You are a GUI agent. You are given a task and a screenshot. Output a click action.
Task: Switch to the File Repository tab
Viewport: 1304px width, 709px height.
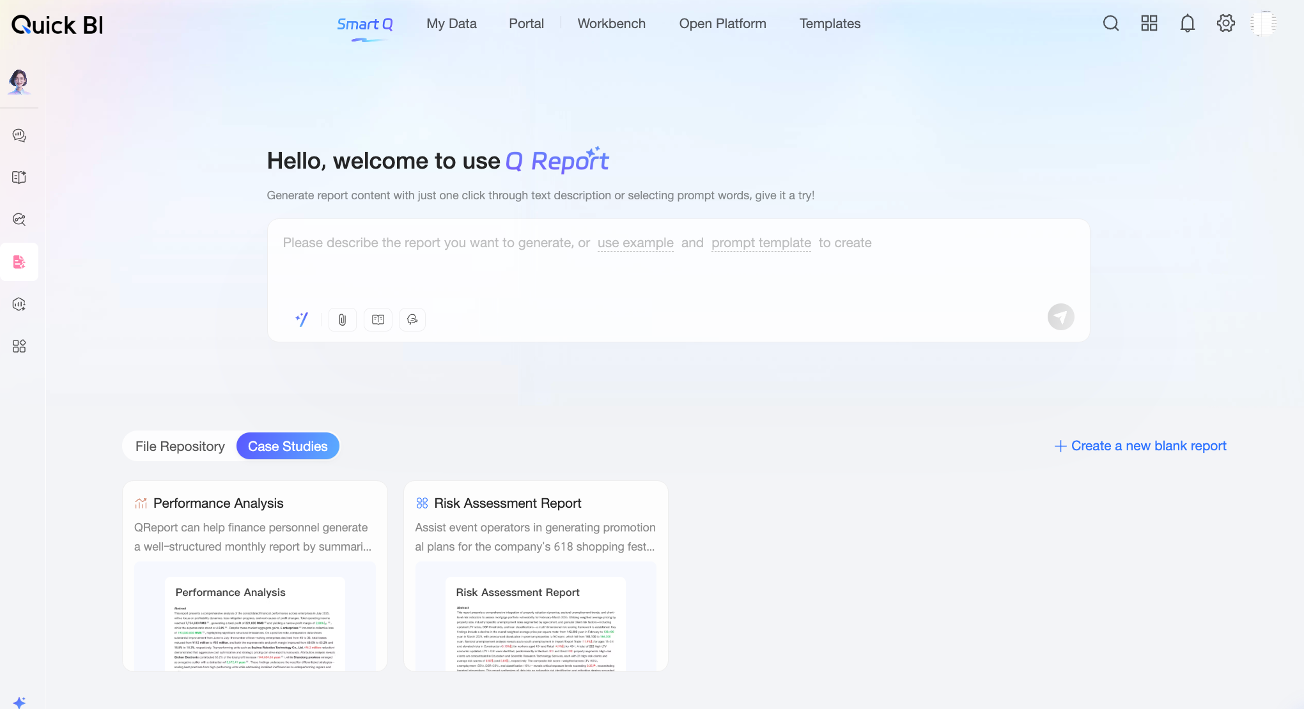180,446
